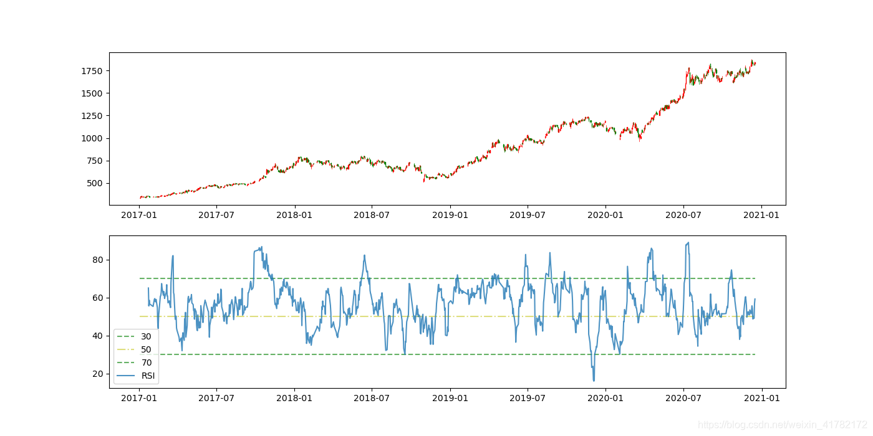This screenshot has width=873, height=436.
Task: Click the 60 tick on the RSI chart y-axis
Action: 98,298
